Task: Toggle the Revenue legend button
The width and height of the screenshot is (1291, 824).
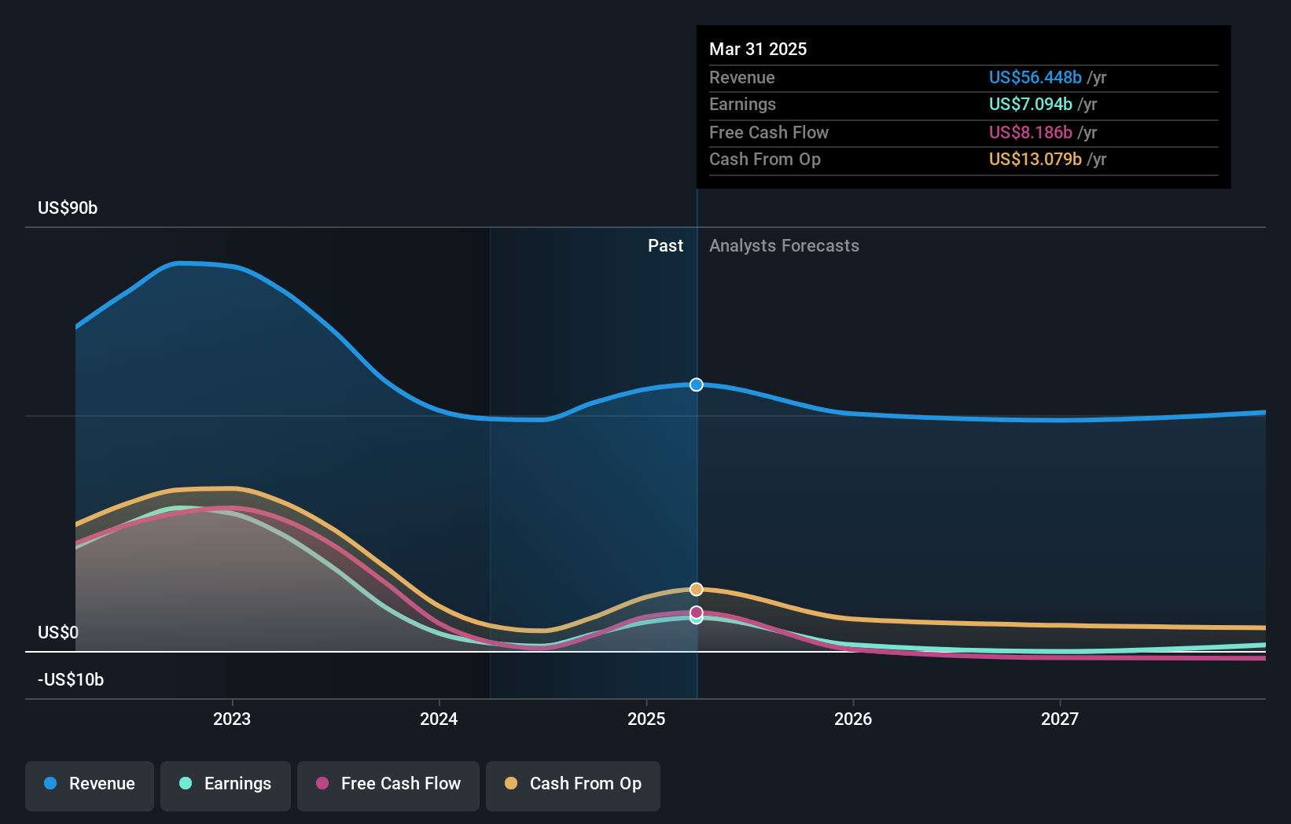Action: tap(90, 785)
